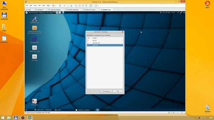Click the workspace switcher in guest bottom panel
214x120 pixels.
[x=97, y=110]
